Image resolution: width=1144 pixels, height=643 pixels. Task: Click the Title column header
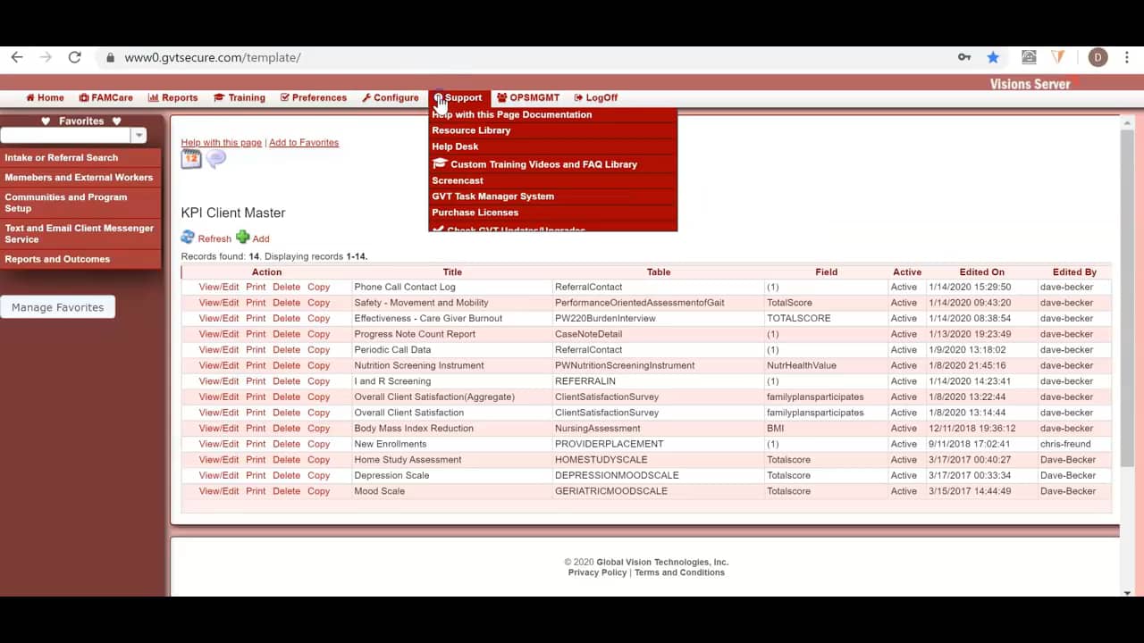(452, 272)
